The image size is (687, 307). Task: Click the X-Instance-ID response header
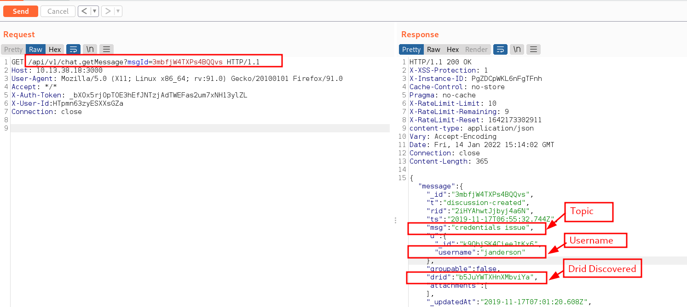(476, 79)
